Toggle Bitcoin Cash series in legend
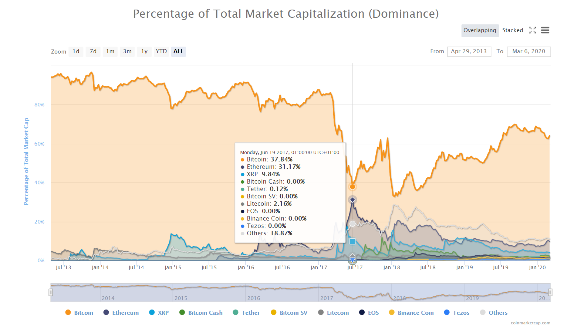 point(201,313)
